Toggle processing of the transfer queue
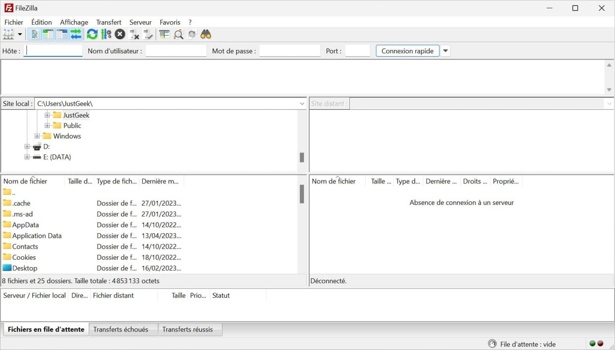615x350 pixels. 106,34
